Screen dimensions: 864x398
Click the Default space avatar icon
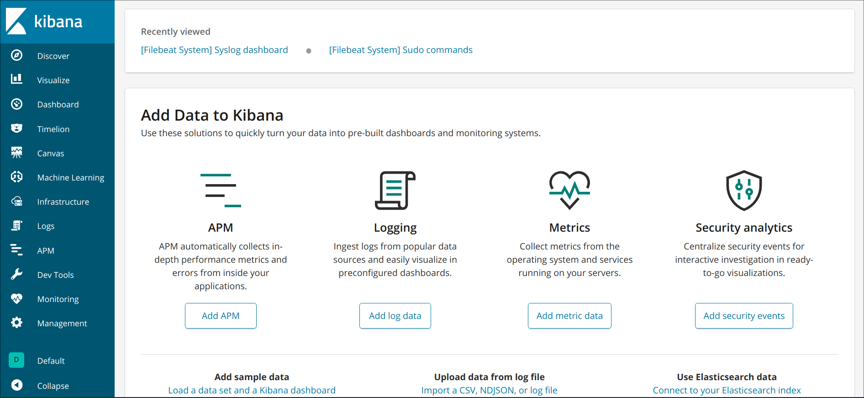pos(16,360)
